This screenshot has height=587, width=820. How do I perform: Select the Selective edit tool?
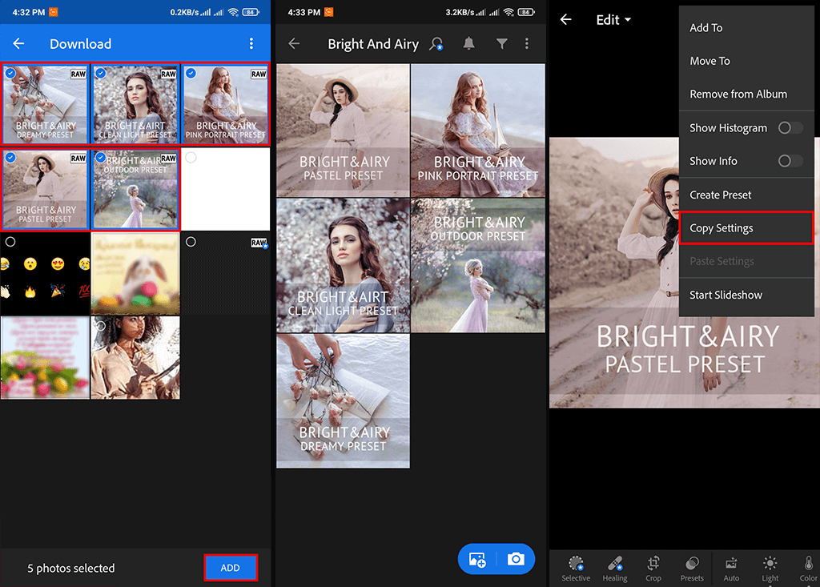[575, 567]
